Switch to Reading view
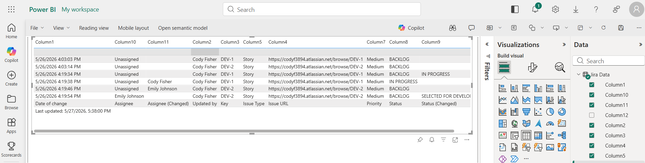 pyautogui.click(x=94, y=28)
